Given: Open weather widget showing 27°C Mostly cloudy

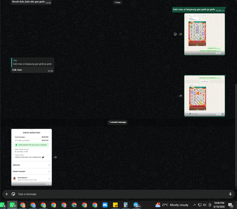Looking at the screenshot, I should [172, 205].
